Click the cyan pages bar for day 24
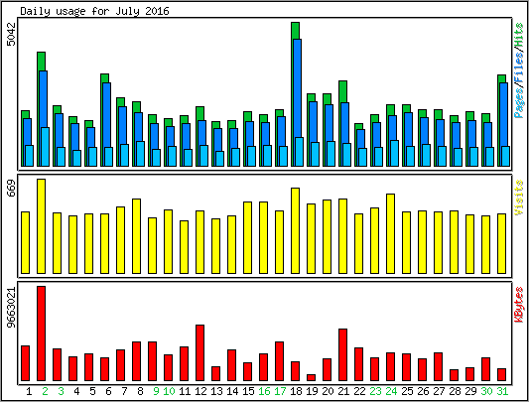 tap(394, 153)
